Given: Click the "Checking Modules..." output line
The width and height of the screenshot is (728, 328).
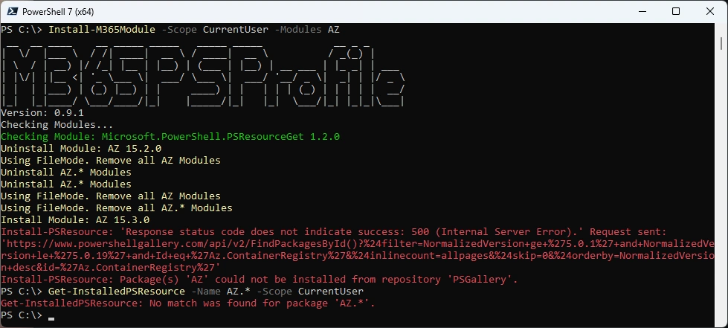Looking at the screenshot, I should (57, 125).
